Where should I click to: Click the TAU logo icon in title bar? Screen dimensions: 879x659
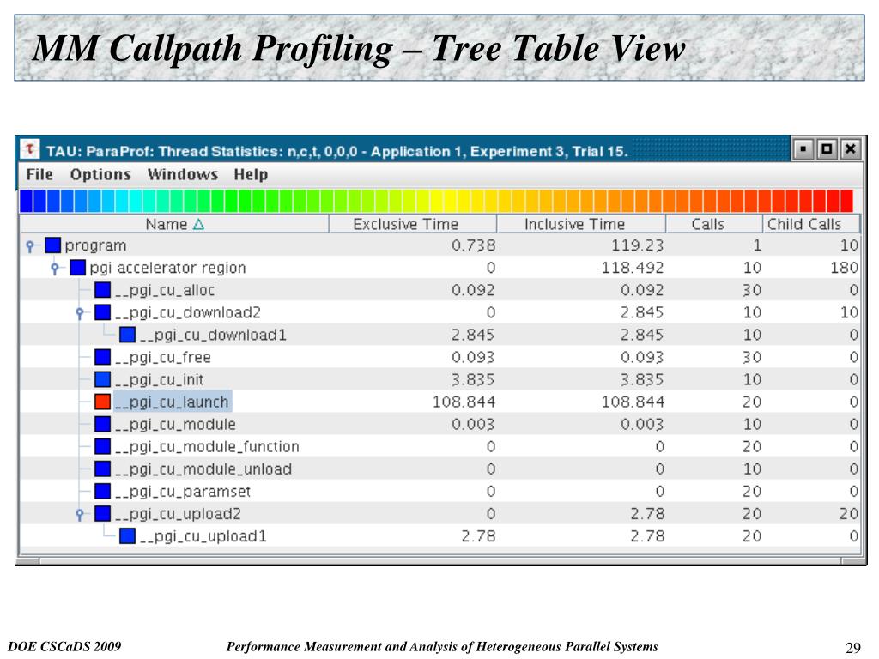[30, 149]
